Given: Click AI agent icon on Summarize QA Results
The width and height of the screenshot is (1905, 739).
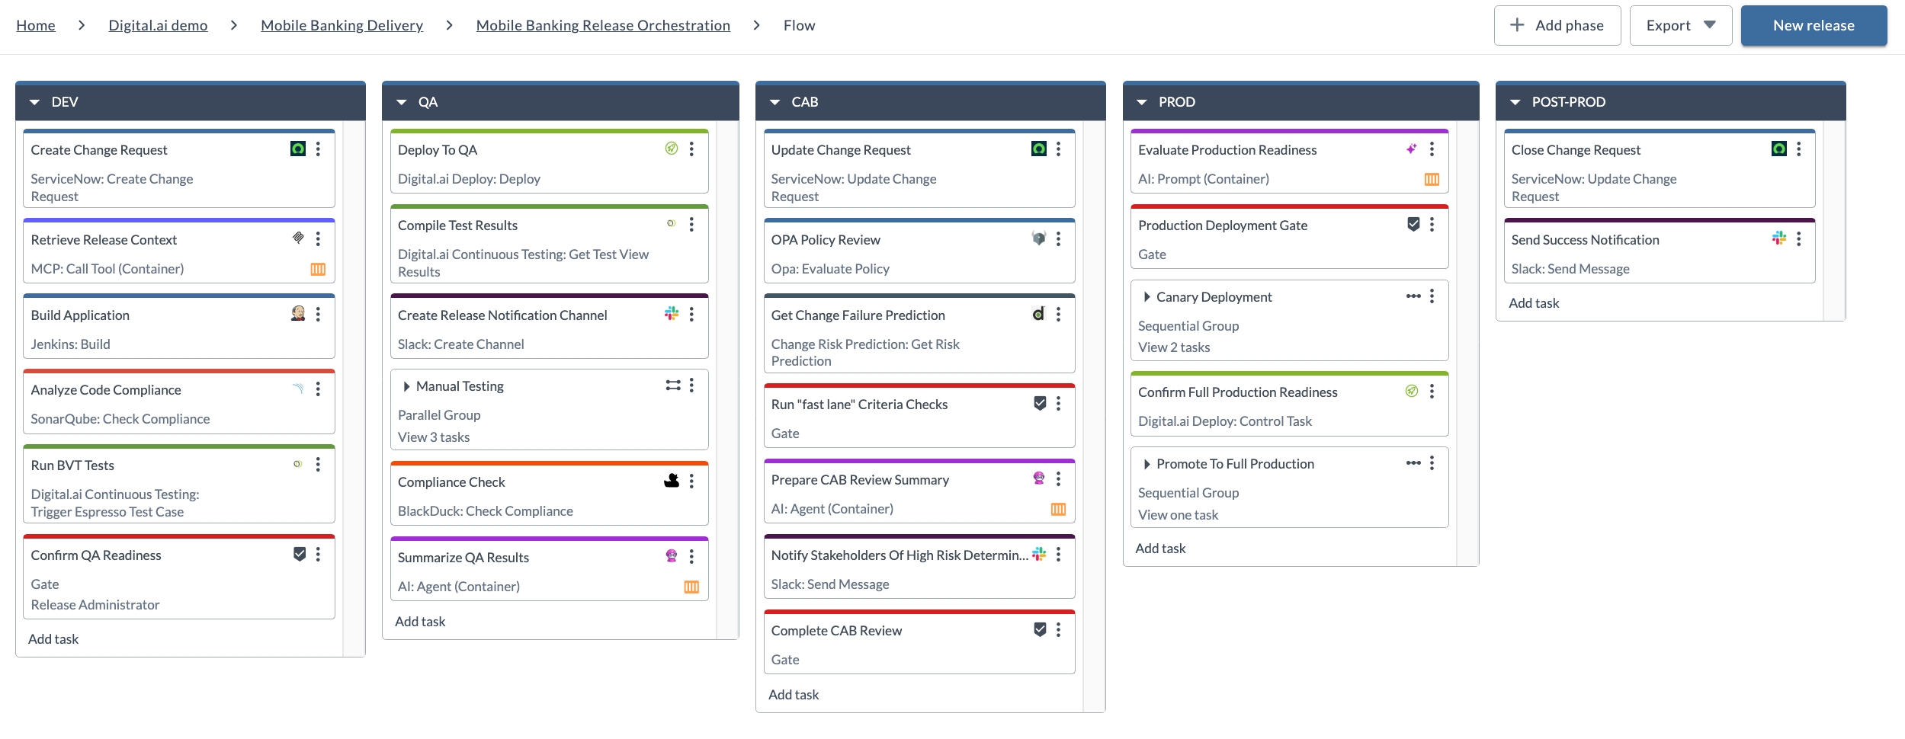Looking at the screenshot, I should pyautogui.click(x=672, y=556).
